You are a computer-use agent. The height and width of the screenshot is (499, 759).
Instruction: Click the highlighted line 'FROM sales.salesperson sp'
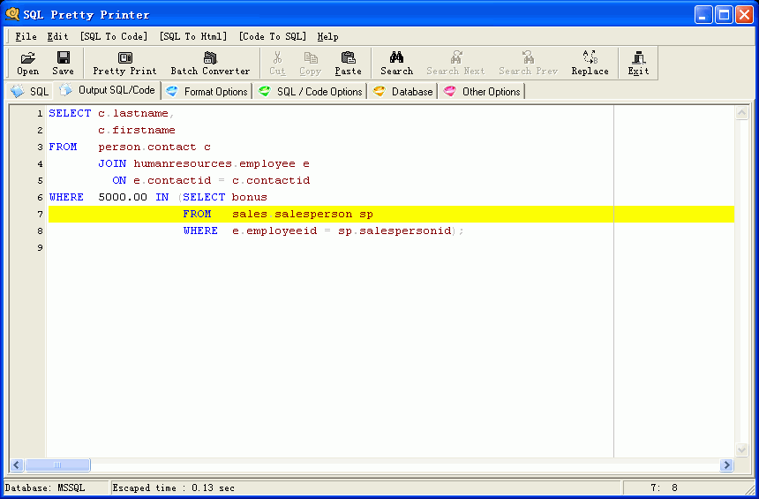(391, 214)
